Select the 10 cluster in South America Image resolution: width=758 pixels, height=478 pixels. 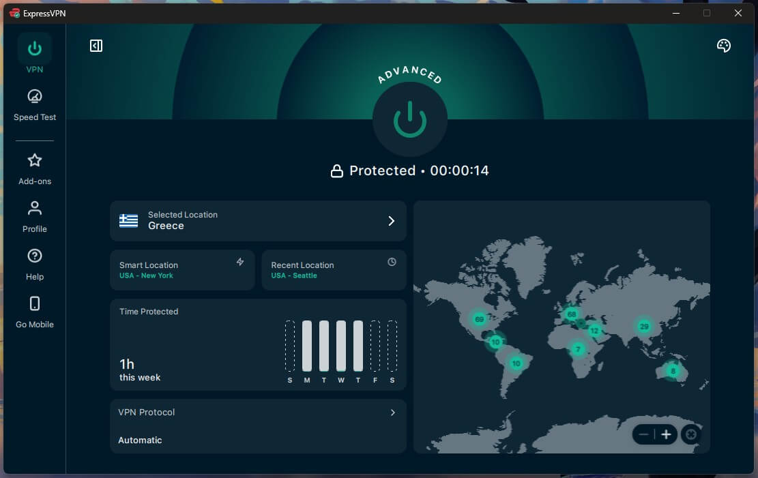pyautogui.click(x=516, y=363)
